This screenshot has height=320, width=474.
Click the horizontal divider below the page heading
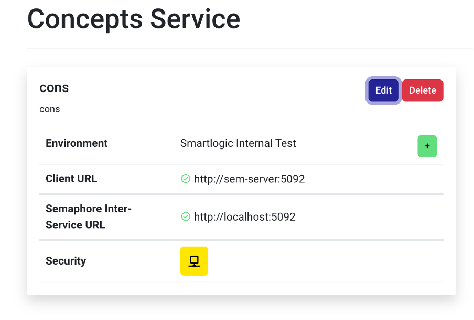click(x=246, y=48)
